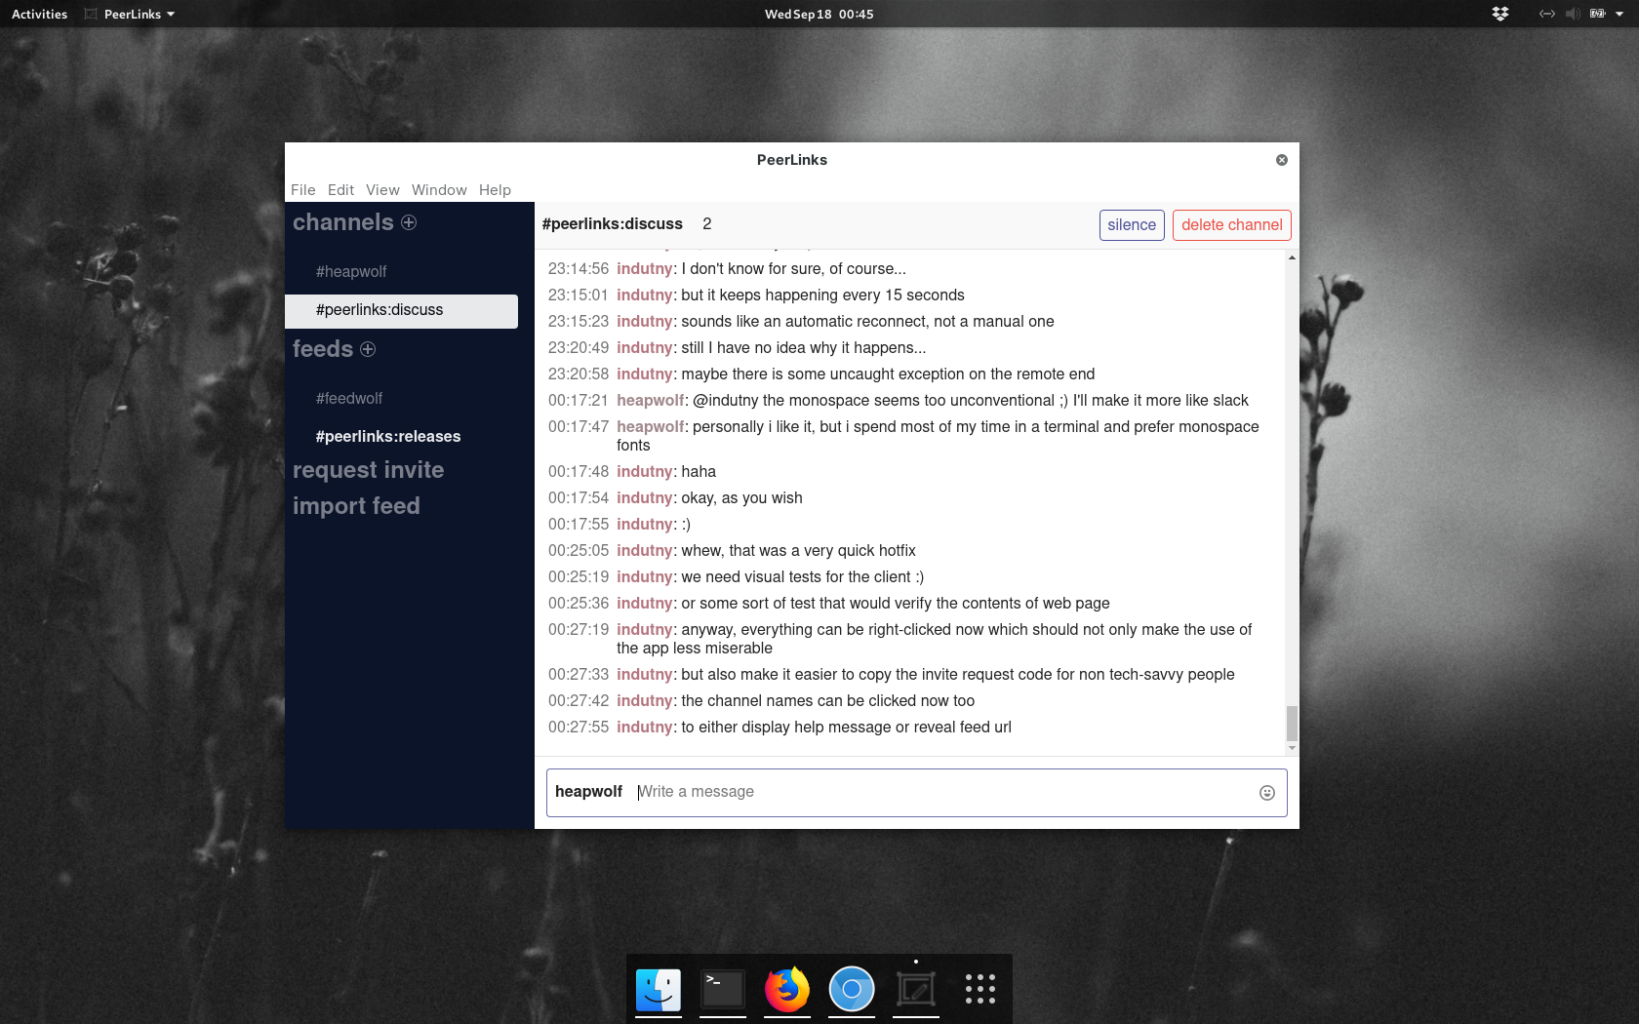This screenshot has height=1024, width=1639.
Task: Click timestamp 23:14:56
Action: 579,269
